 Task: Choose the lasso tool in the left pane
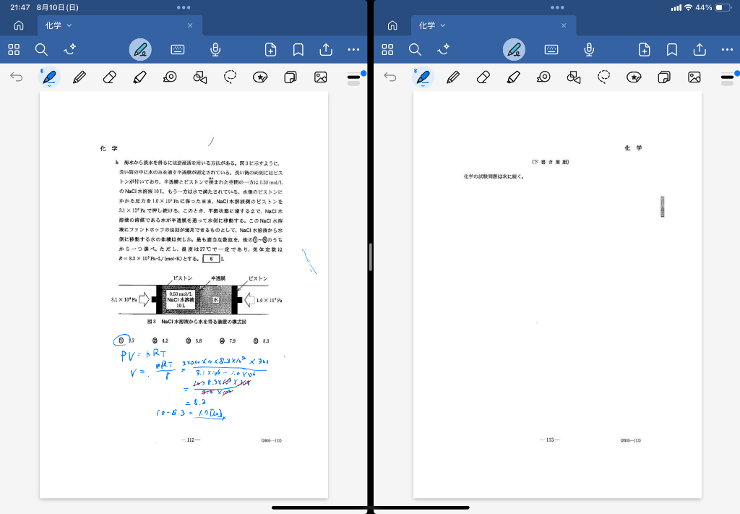231,77
